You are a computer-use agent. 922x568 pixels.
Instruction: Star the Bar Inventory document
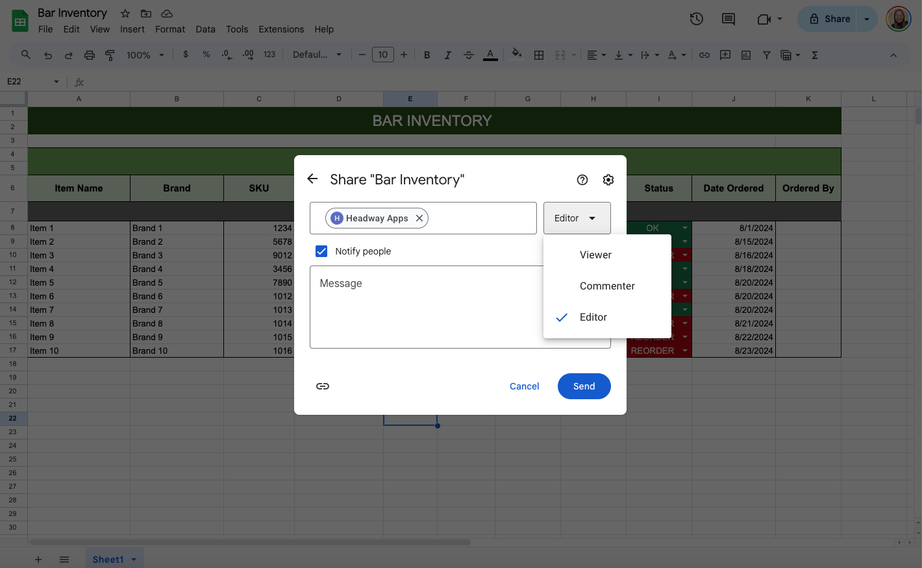125,14
